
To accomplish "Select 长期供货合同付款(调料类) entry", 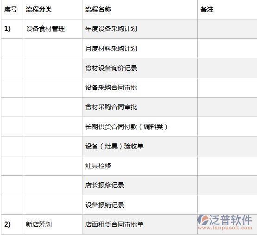I will (x=126, y=127).
